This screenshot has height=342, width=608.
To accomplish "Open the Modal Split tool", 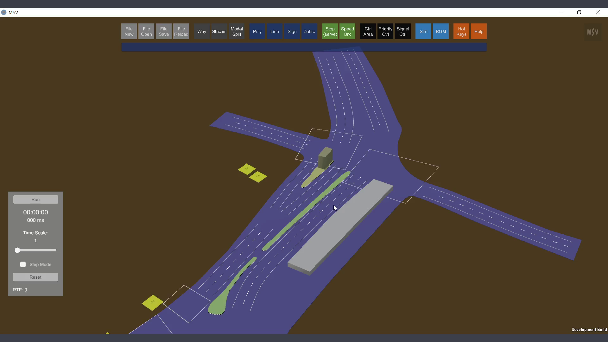I will [237, 31].
